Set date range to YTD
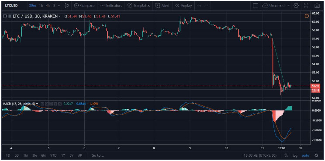 point(53,155)
